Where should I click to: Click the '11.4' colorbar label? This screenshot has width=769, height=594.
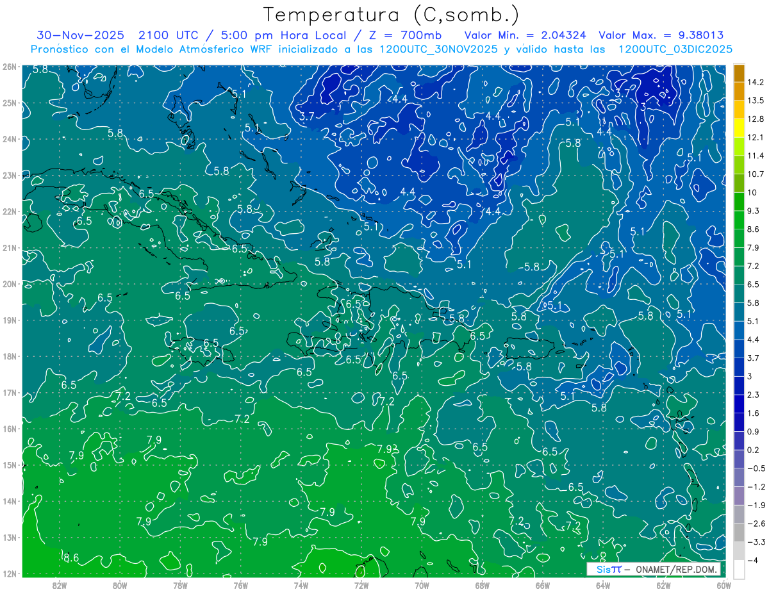pos(755,156)
